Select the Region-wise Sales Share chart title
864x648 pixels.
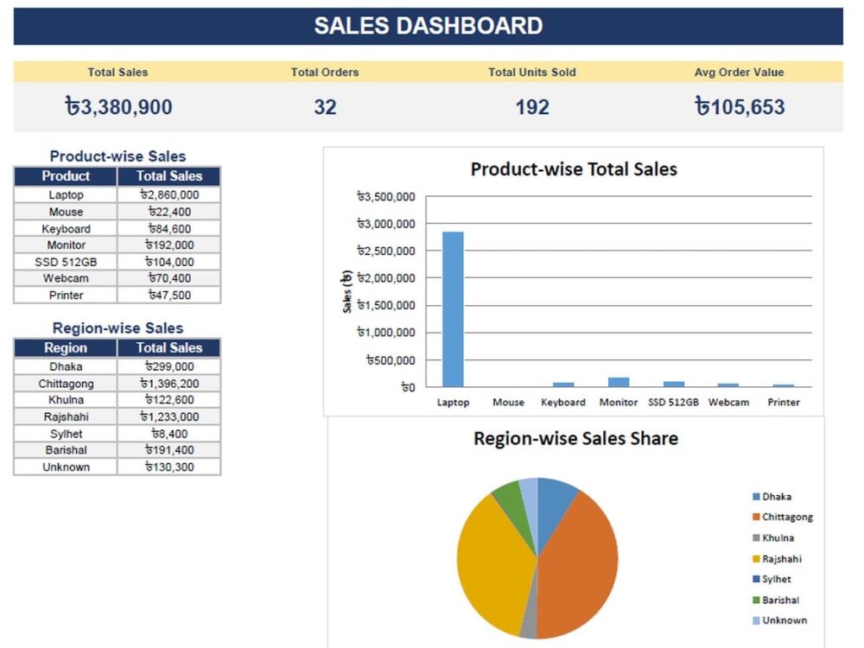tap(575, 439)
